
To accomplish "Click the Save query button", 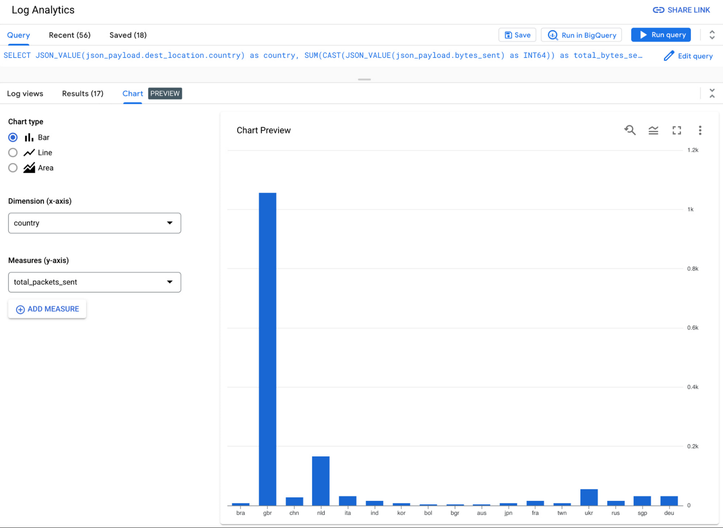I will pos(517,35).
